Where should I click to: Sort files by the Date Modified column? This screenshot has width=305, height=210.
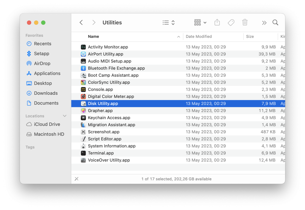(x=199, y=36)
